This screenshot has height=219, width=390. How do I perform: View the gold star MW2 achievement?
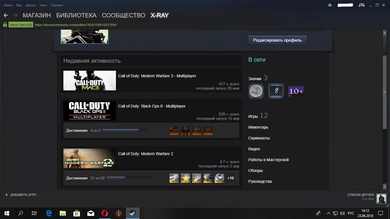click(185, 178)
